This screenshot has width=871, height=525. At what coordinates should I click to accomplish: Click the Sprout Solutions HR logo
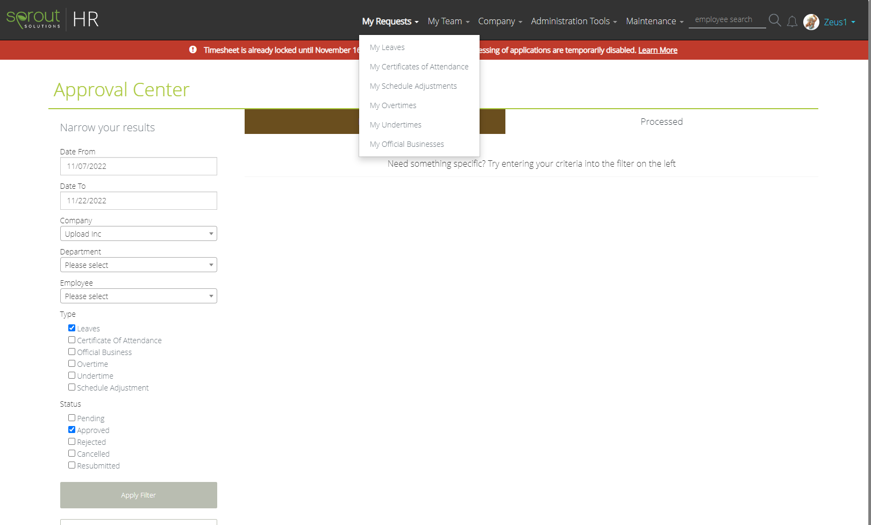(53, 19)
